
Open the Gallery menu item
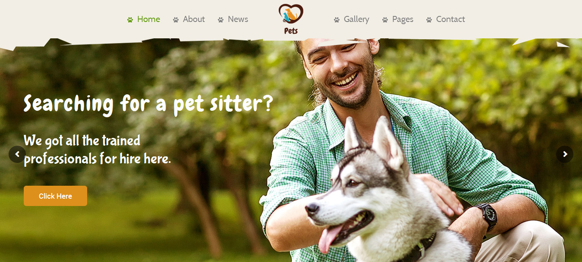(356, 19)
